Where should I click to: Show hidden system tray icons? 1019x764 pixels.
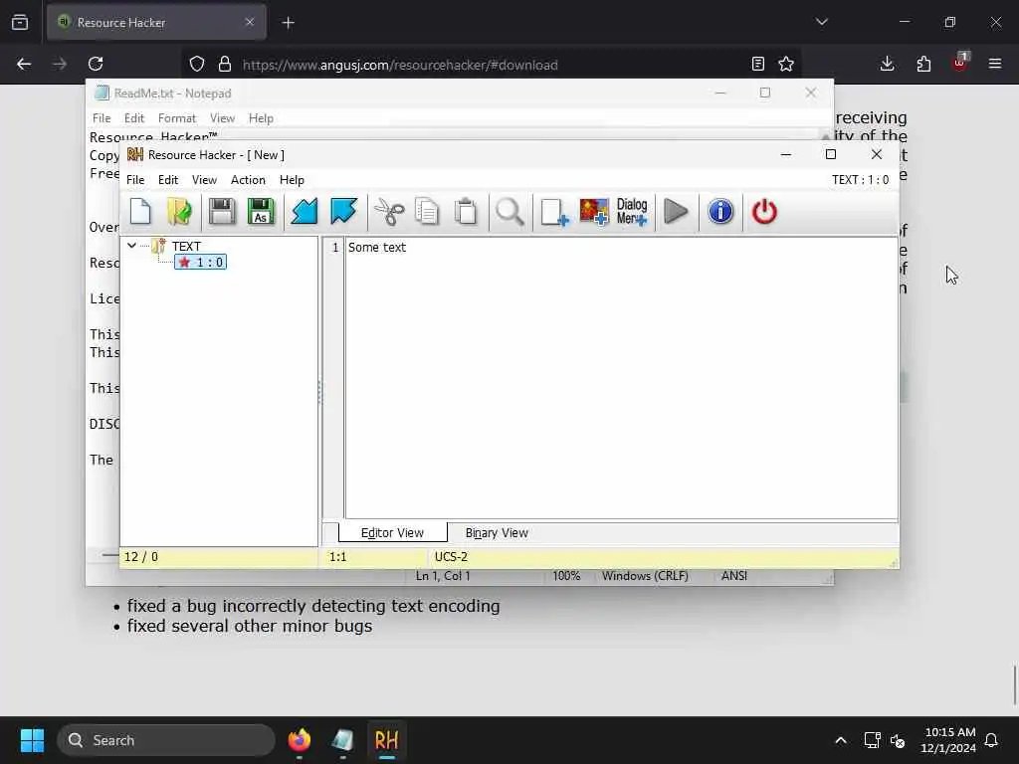point(840,740)
